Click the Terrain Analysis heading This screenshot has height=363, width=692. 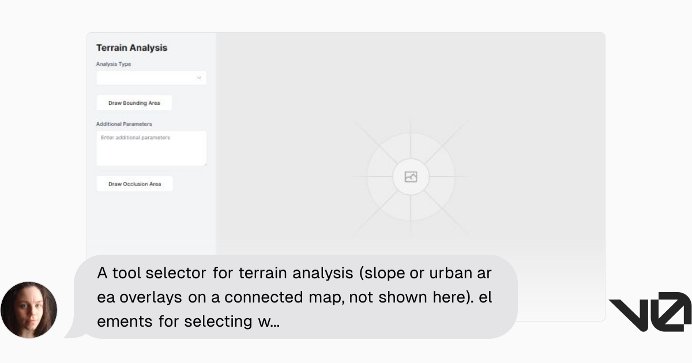coord(131,48)
